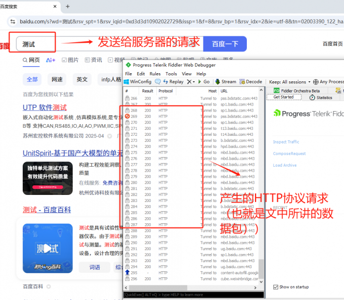Click horizontal scrollbar left arrow in Fiddler

coord(126,288)
